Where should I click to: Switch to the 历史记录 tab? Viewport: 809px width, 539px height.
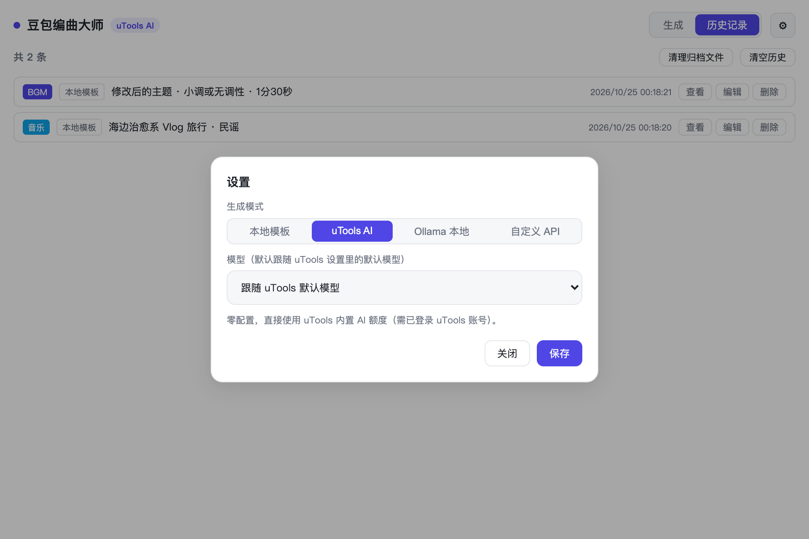[x=727, y=25]
